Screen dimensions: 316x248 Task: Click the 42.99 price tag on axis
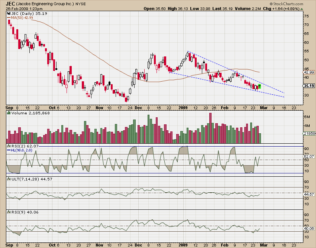(x=309, y=72)
